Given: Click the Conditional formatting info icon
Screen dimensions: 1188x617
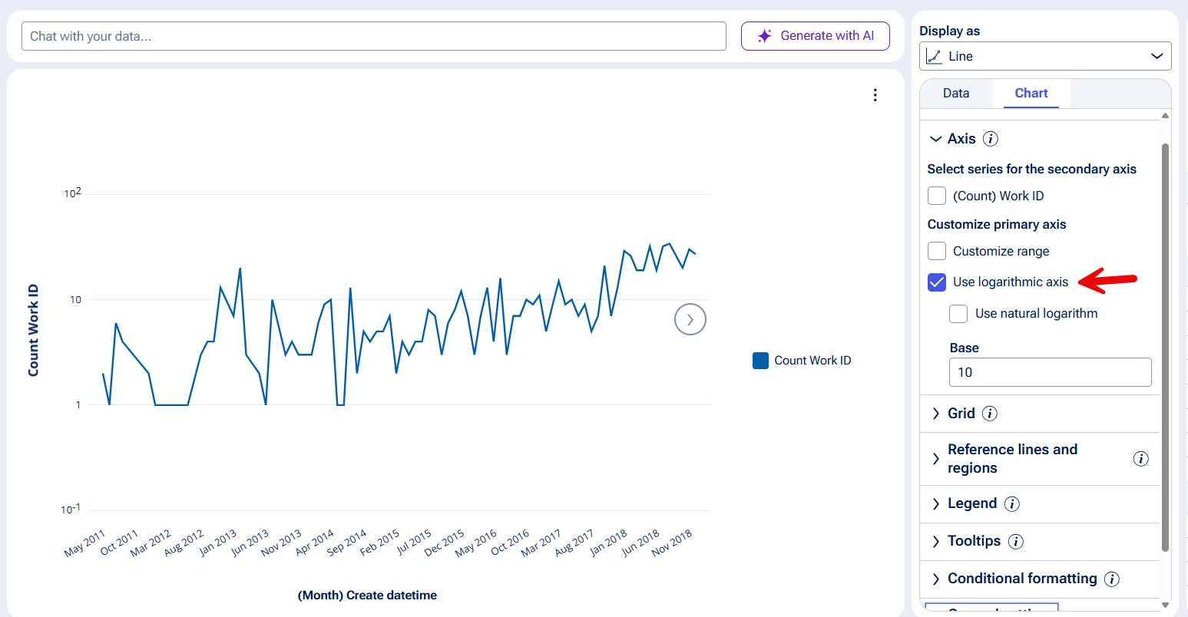Looking at the screenshot, I should [x=1111, y=579].
